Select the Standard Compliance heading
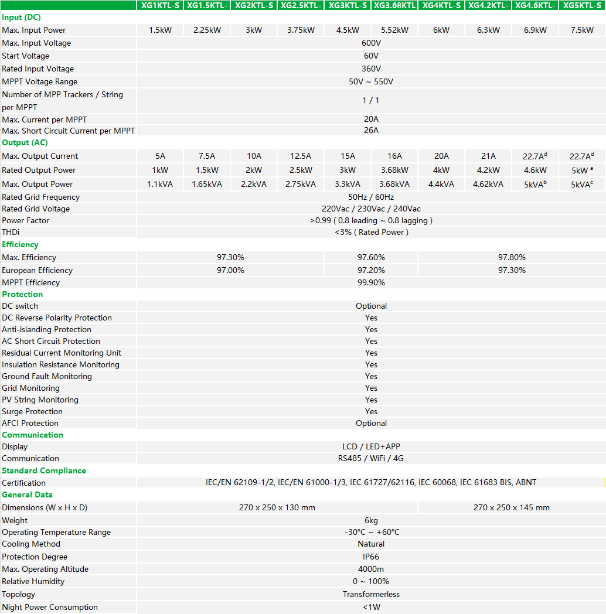The height and width of the screenshot is (614, 606). (x=44, y=470)
